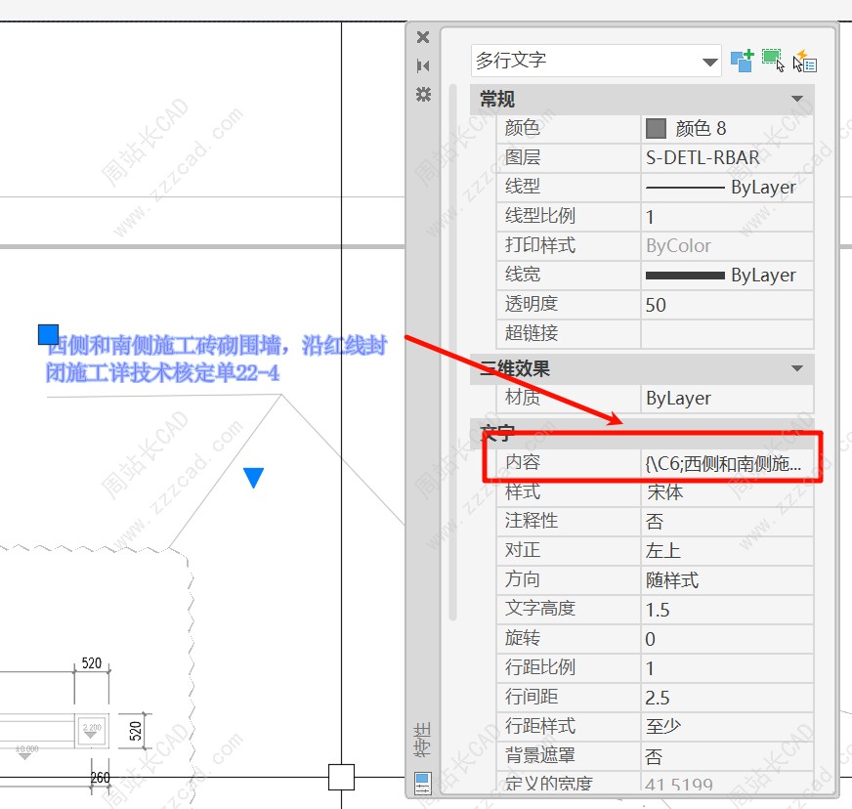This screenshot has height=809, width=852.
Task: Close the properties palette with the X icon
Action: click(x=423, y=37)
